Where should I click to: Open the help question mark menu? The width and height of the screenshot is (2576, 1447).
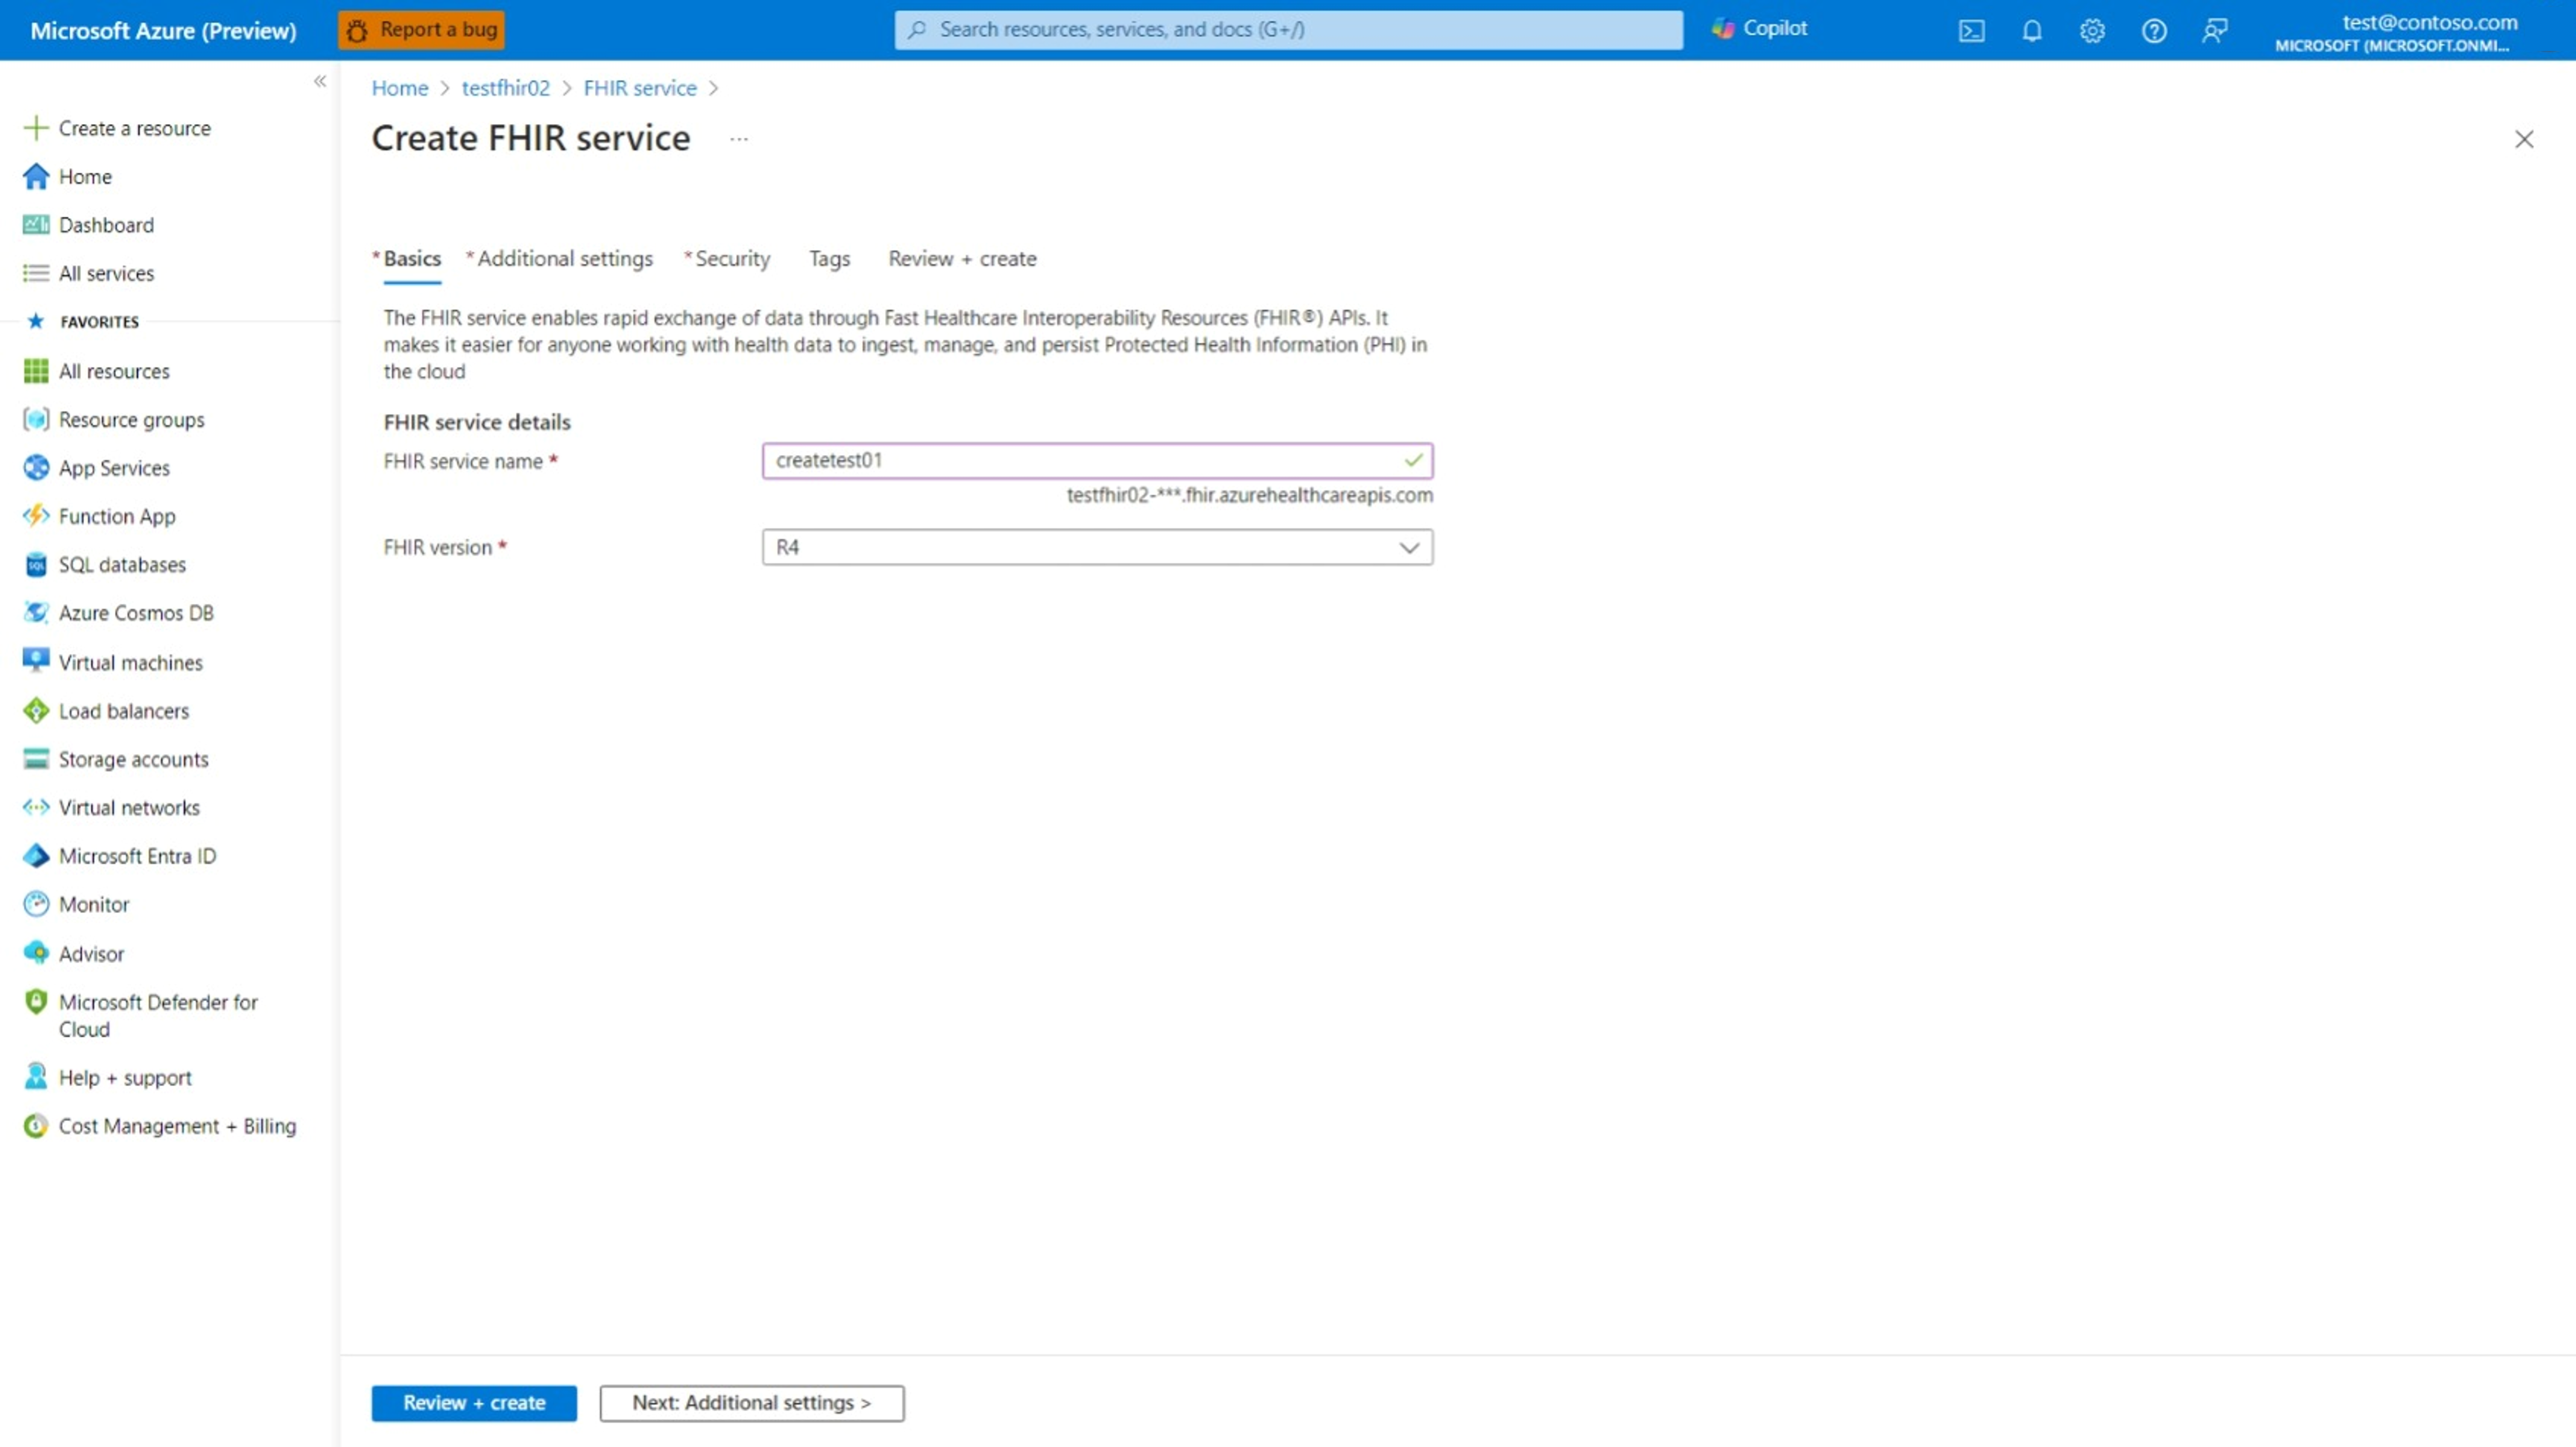[2153, 30]
